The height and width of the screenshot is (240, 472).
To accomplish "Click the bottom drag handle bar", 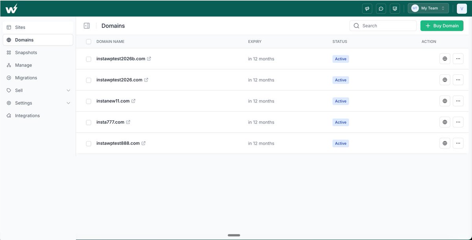I will [x=234, y=235].
